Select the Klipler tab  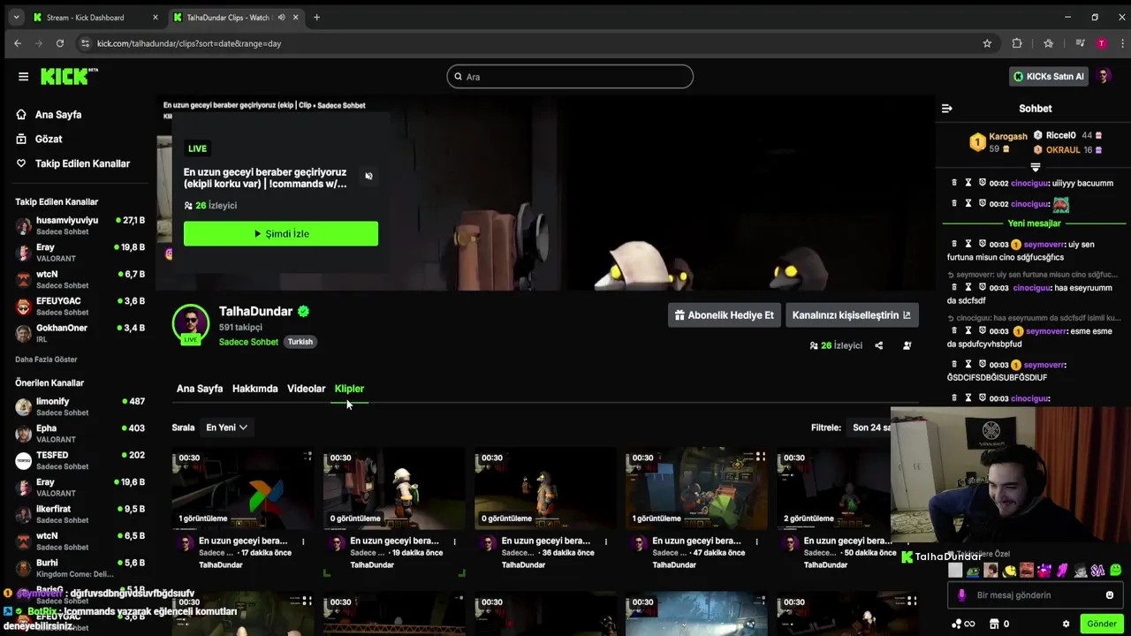(x=349, y=389)
